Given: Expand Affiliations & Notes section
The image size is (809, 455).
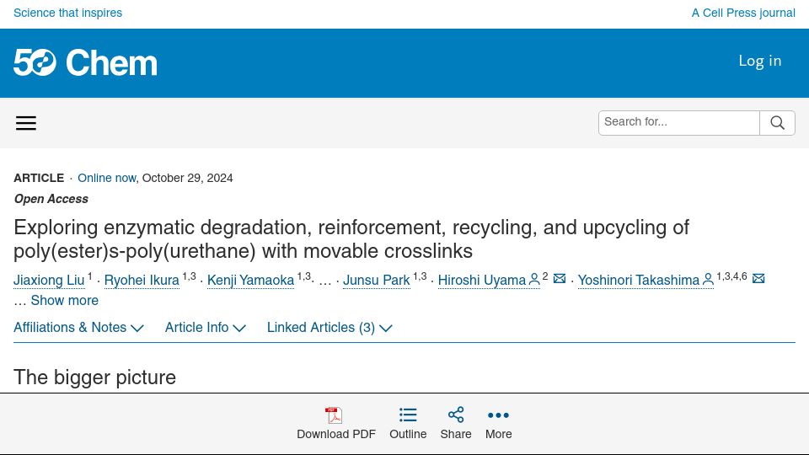Looking at the screenshot, I should pyautogui.click(x=78, y=328).
